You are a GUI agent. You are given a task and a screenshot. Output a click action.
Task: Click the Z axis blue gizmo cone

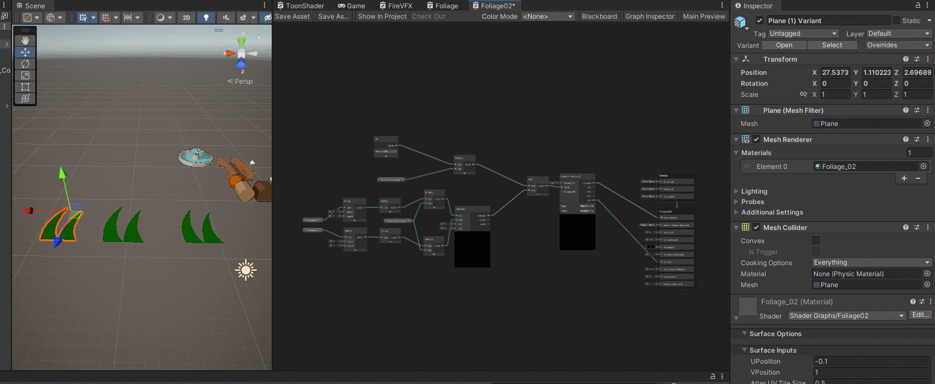241,64
